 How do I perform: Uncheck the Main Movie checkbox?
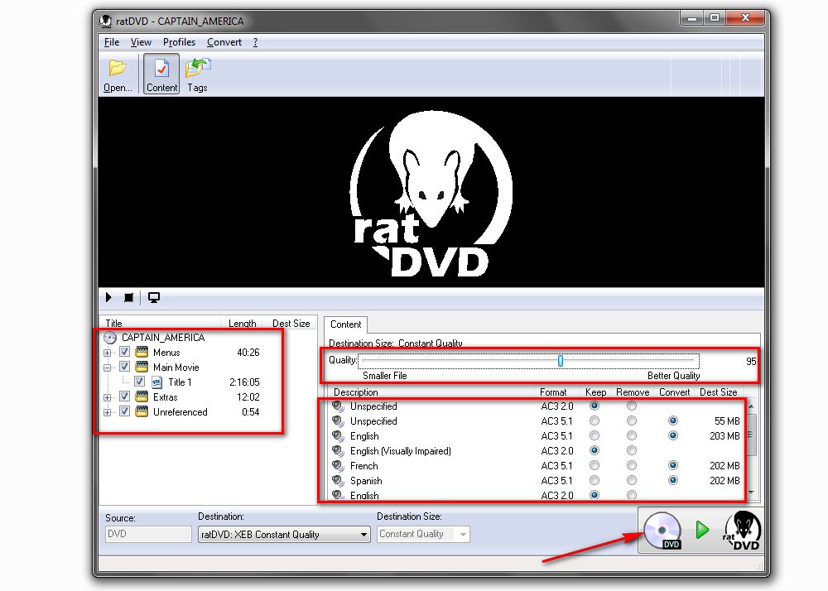(x=125, y=366)
